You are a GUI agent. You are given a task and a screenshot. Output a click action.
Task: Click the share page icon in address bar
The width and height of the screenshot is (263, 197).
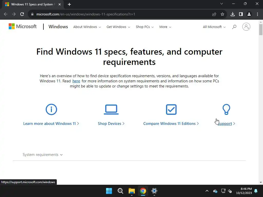coord(214,14)
